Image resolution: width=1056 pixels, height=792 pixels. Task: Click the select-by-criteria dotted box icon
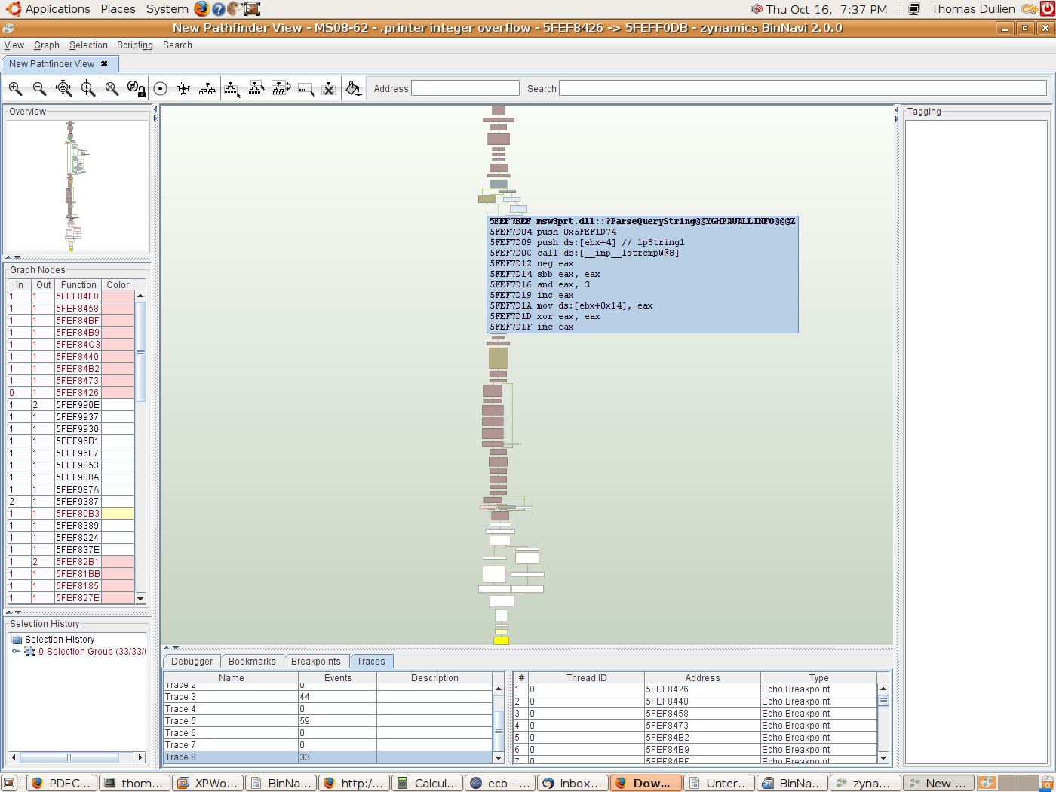[305, 88]
